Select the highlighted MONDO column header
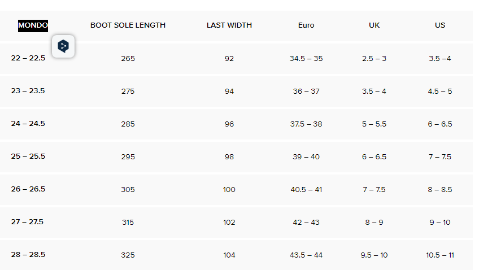 [33, 25]
